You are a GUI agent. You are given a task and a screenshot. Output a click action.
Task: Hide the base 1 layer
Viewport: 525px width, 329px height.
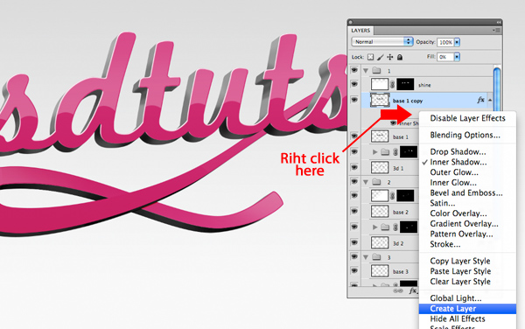[x=354, y=136]
